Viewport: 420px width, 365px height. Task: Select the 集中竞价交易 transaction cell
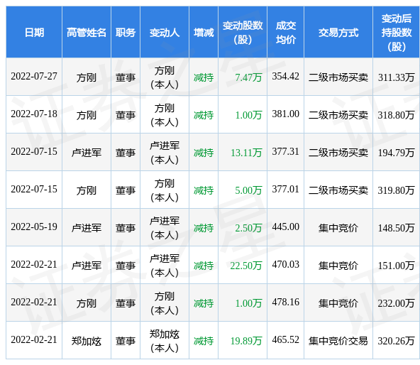(x=338, y=341)
